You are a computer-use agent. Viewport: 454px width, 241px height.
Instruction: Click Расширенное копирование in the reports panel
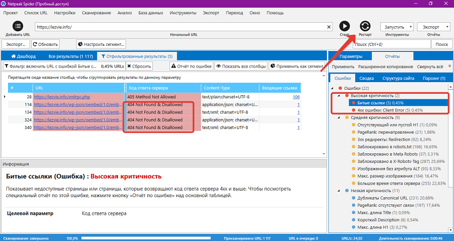(x=385, y=67)
